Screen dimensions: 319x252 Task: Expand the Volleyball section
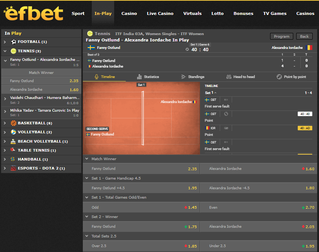[x=5, y=132]
